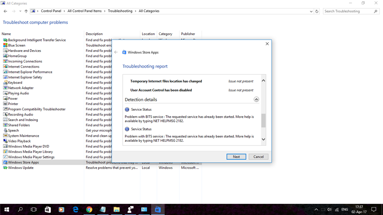
Task: Select the Windows Update icon
Action: [5, 168]
